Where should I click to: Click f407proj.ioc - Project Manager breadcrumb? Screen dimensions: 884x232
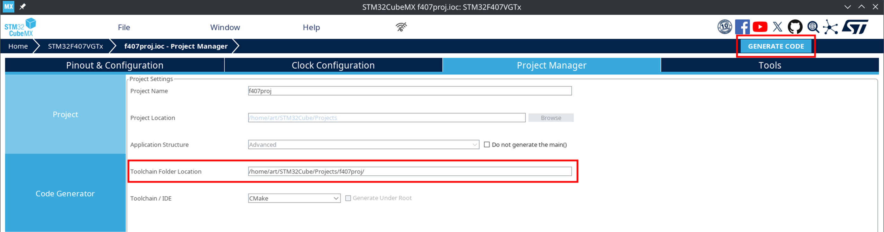(x=176, y=46)
